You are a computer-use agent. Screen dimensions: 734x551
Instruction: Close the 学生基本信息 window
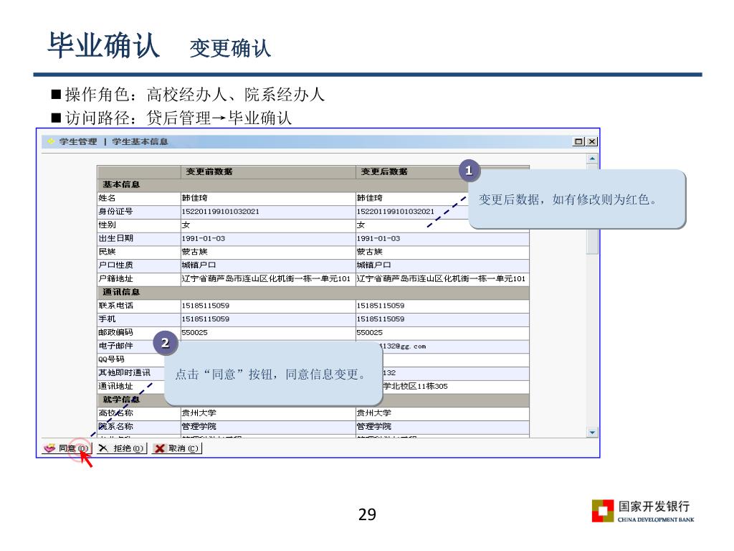[x=592, y=141]
